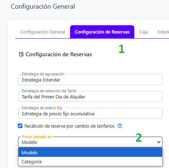Click the calendar icon beside Configuración de Reservas

[21, 54]
